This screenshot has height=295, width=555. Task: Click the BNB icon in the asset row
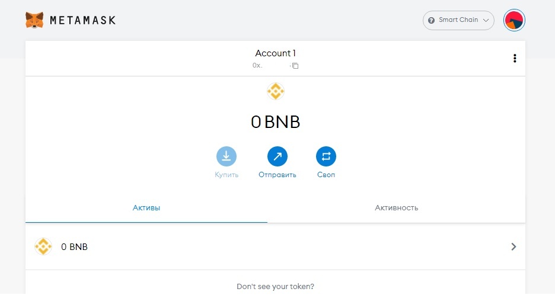pos(43,246)
